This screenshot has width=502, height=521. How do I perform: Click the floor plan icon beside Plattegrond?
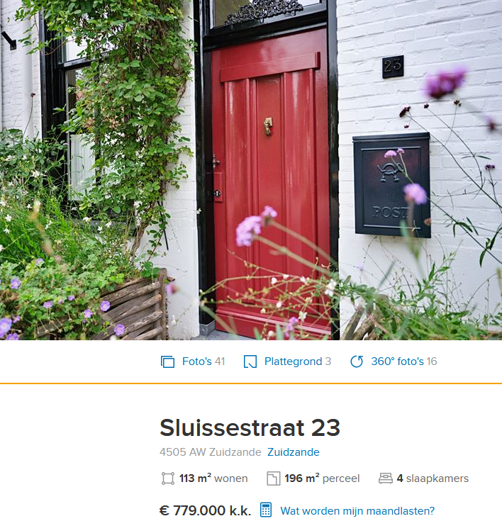click(250, 362)
